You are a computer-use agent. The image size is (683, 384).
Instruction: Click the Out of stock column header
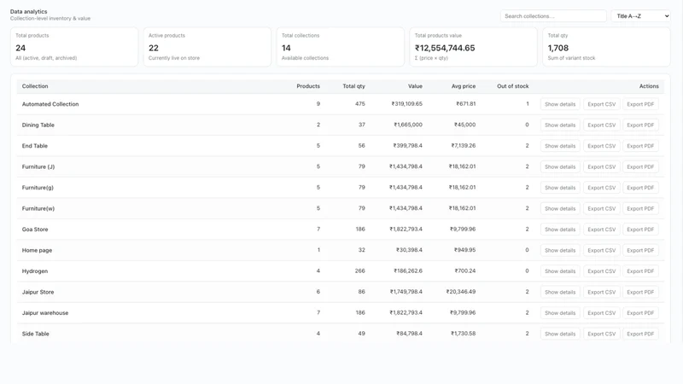tap(513, 86)
